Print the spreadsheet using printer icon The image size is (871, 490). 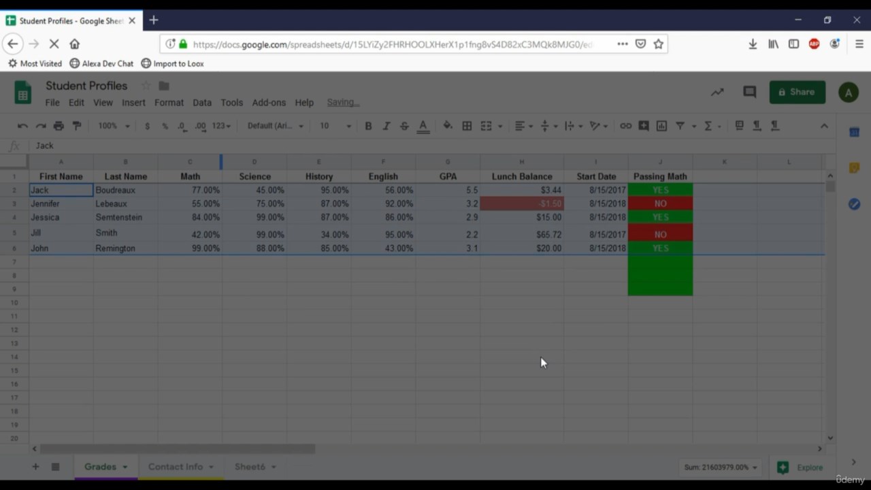click(x=59, y=126)
